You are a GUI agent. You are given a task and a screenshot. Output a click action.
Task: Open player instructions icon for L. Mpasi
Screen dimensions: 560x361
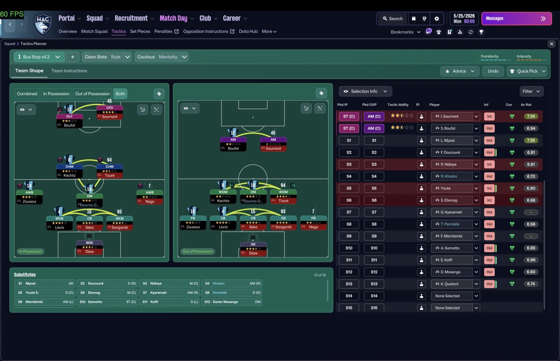pyautogui.click(x=421, y=141)
